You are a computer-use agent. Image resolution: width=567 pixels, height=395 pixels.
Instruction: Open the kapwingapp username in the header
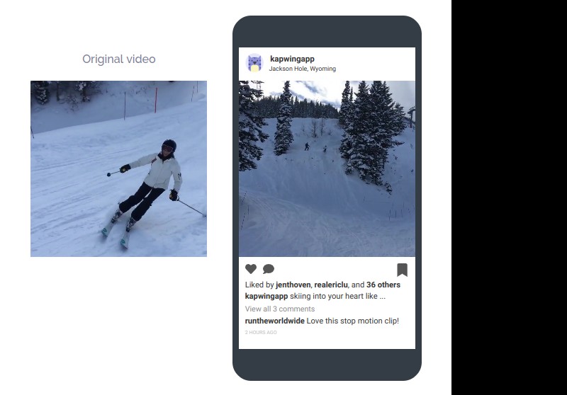pyautogui.click(x=292, y=59)
